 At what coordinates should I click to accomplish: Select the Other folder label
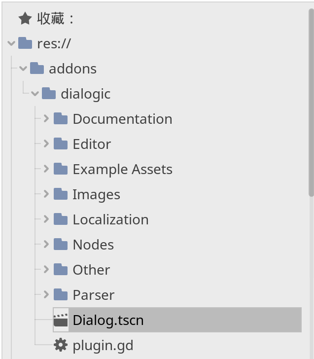[x=91, y=270]
